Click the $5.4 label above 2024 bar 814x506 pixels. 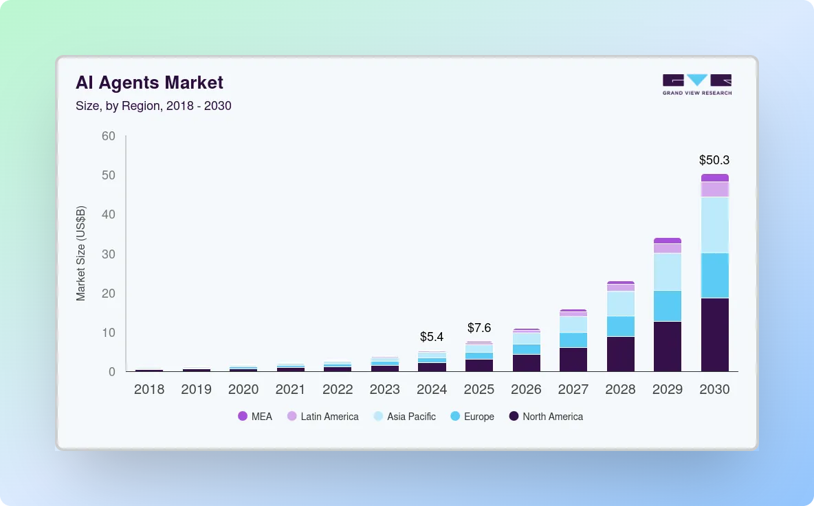(x=432, y=337)
